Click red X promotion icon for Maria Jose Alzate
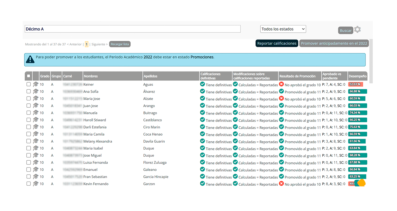This screenshot has width=397, height=211. pos(281,98)
